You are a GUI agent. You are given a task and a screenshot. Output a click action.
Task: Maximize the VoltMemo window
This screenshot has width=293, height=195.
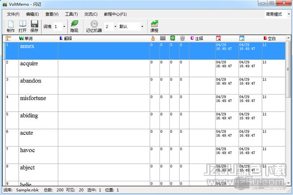click(x=271, y=3)
